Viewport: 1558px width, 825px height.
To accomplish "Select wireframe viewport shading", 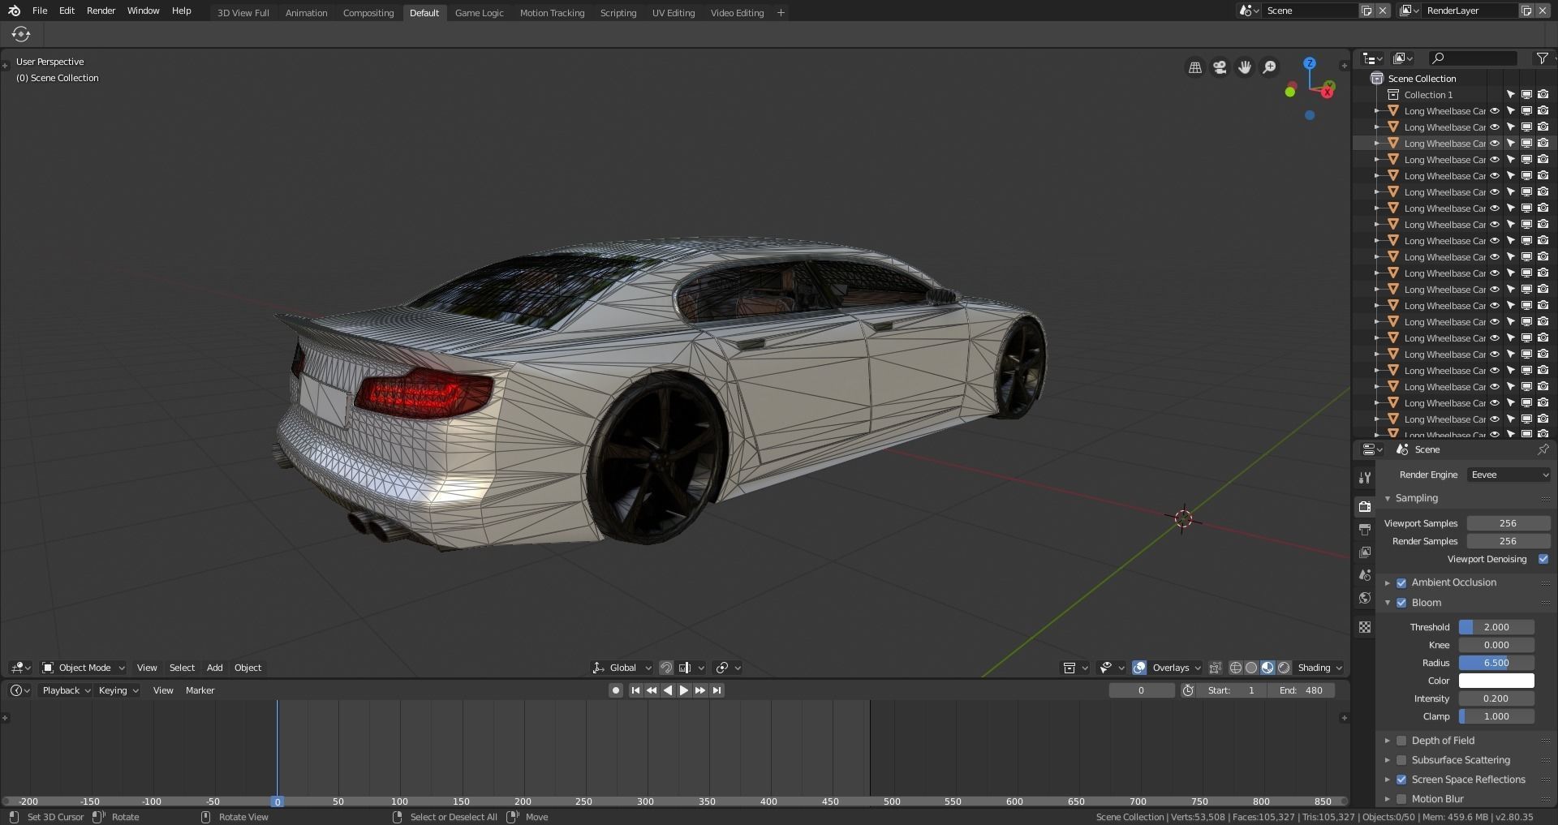I will click(1236, 668).
